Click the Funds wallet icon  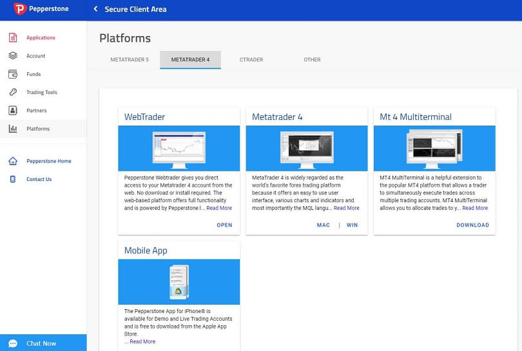13,74
